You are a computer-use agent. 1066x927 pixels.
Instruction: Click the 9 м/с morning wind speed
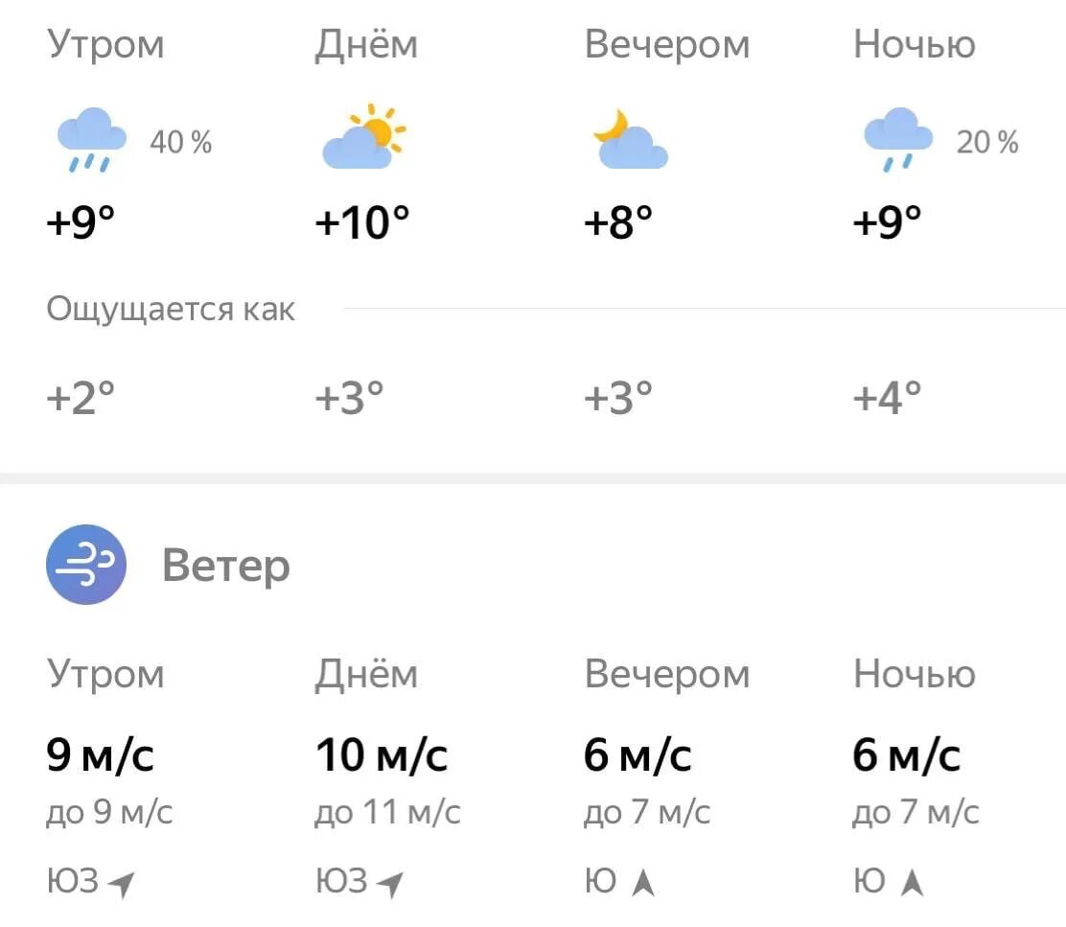[x=101, y=755]
